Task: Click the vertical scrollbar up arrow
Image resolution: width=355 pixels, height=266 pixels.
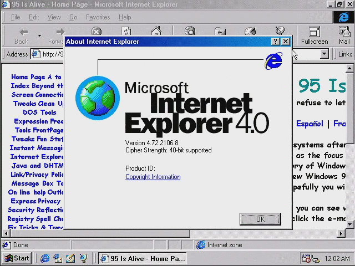Action: tap(349, 68)
